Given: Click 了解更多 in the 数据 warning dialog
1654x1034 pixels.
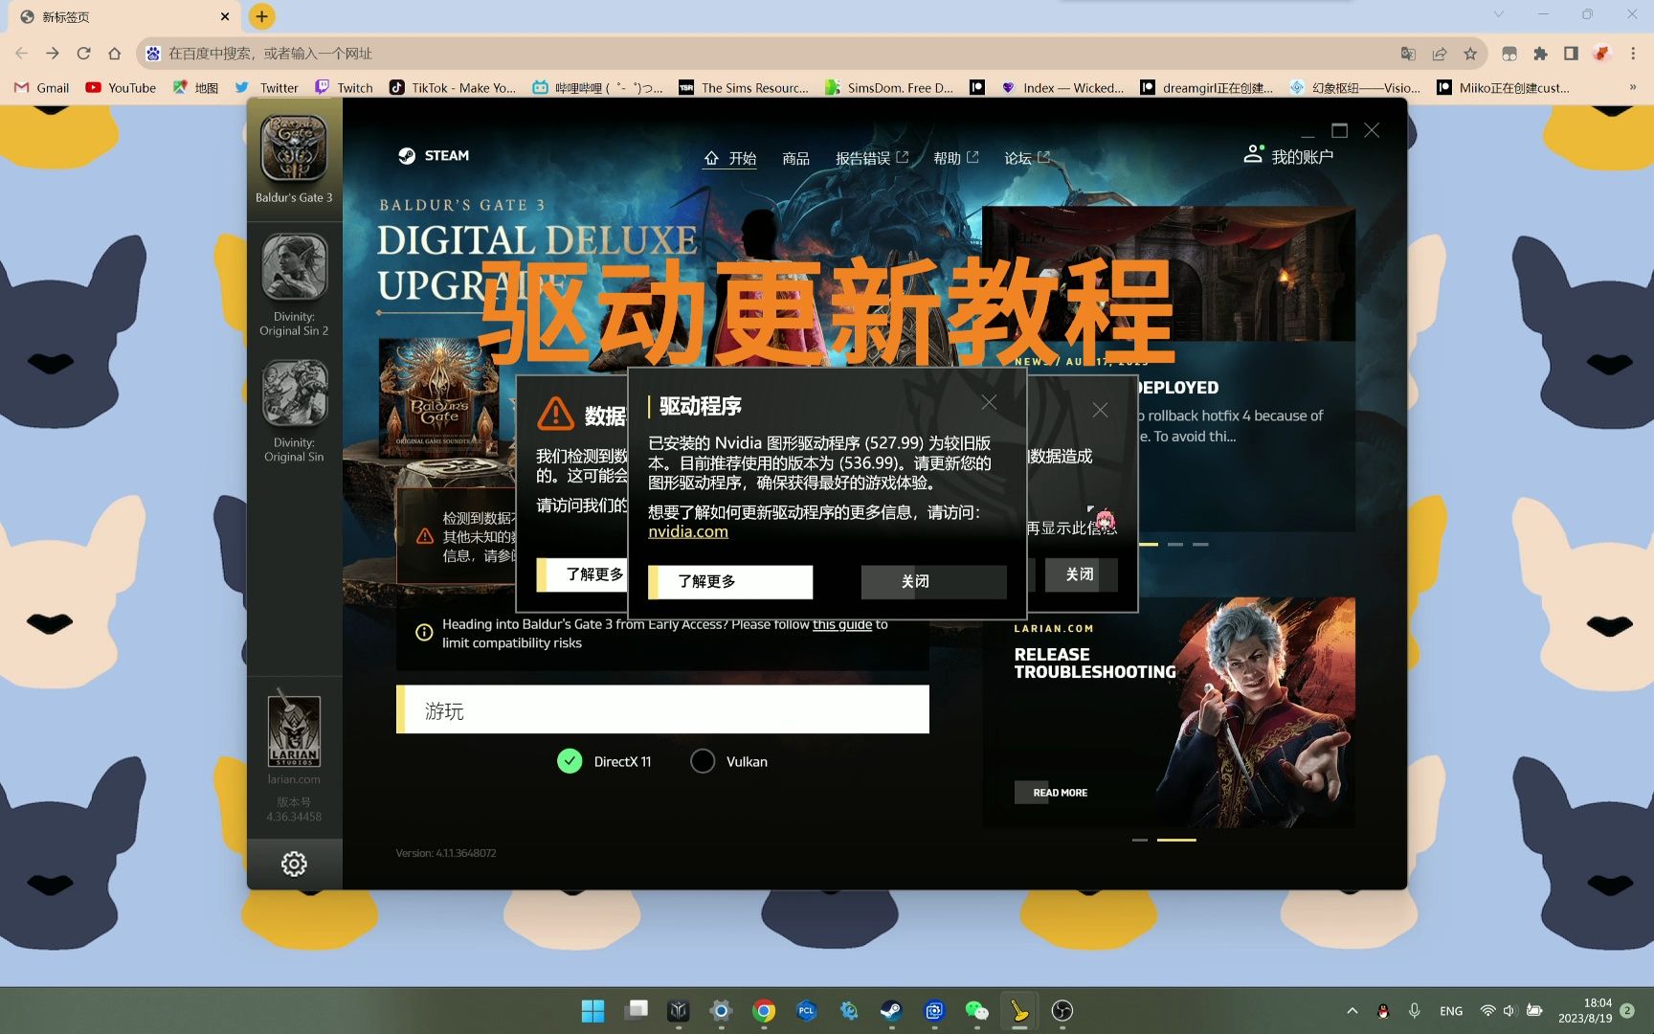Looking at the screenshot, I should [582, 574].
